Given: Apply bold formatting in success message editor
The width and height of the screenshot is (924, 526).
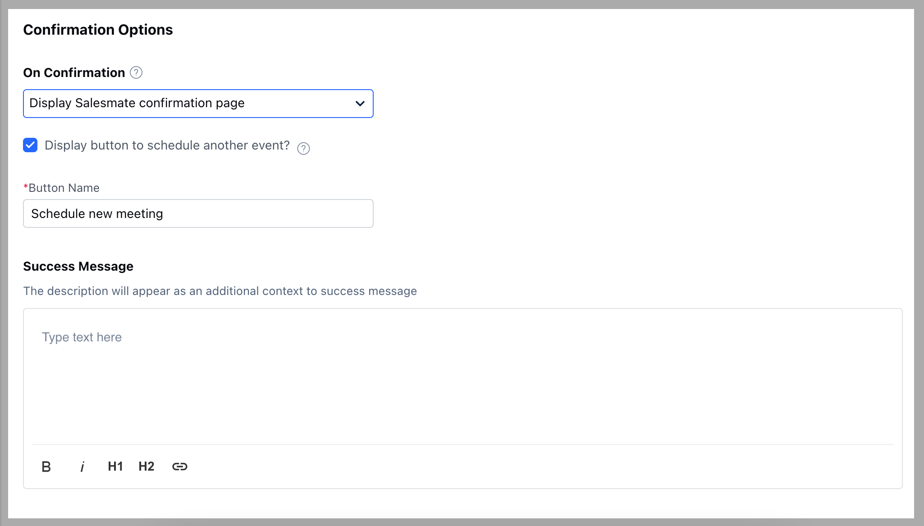Looking at the screenshot, I should tap(46, 467).
